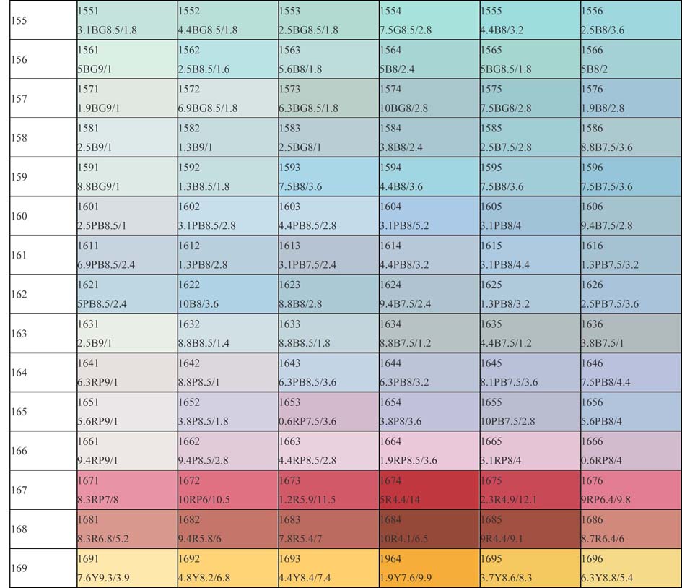This screenshot has height=588, width=682.
Task: Click swatch 1604 with value 3.1PB8/5.2
Action: 429,216
